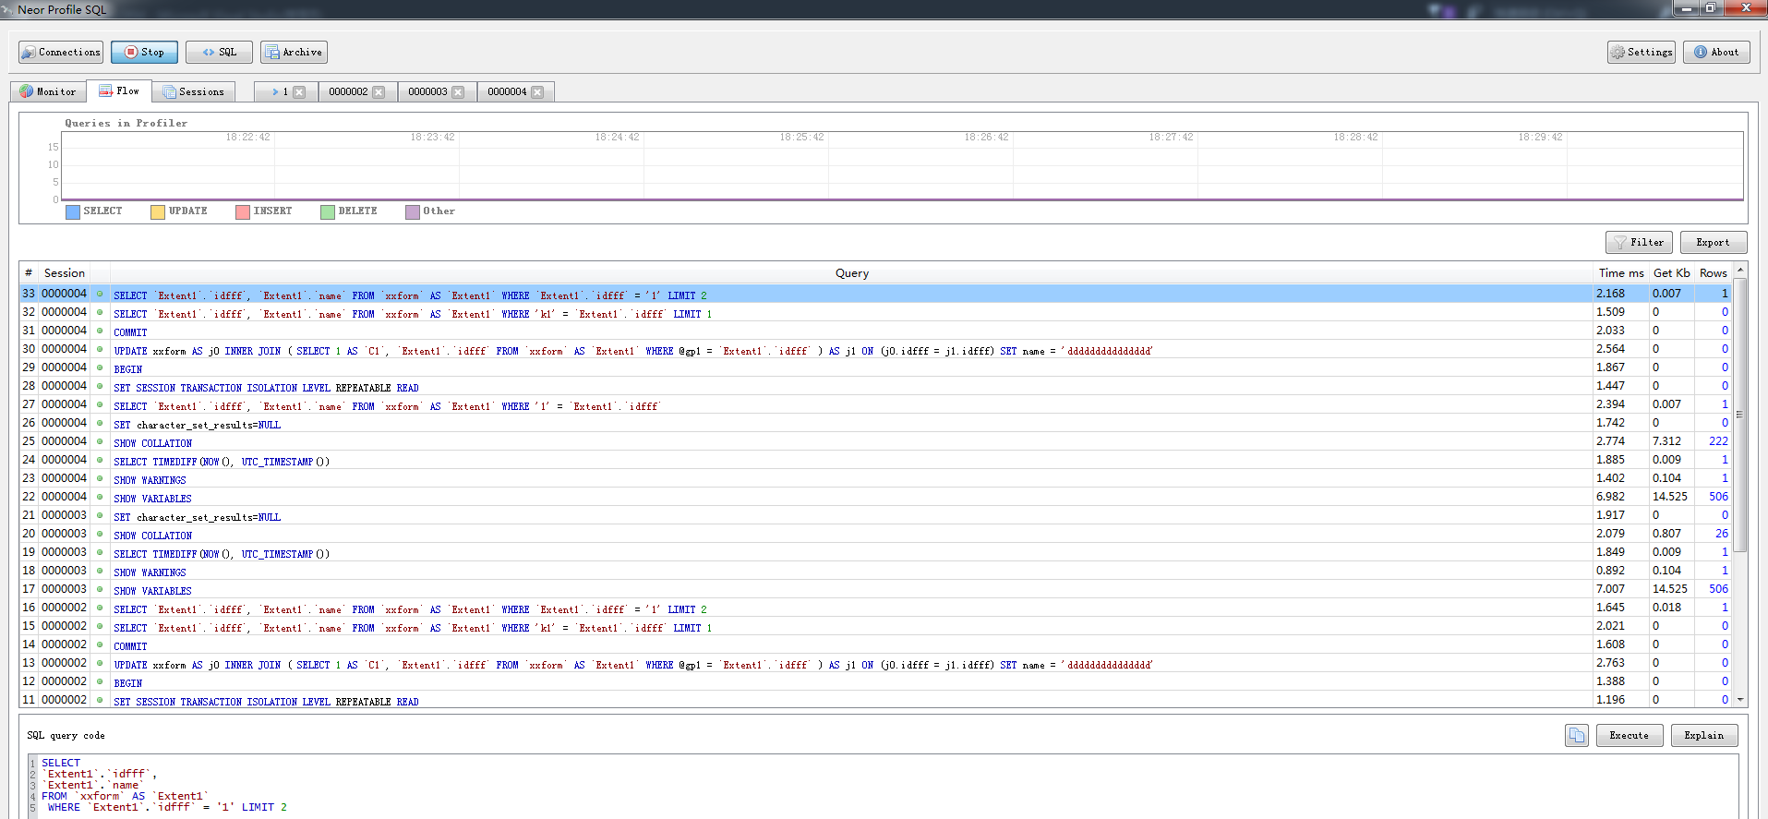Explain the selected SQL query
This screenshot has width=1768, height=819.
pos(1704,735)
